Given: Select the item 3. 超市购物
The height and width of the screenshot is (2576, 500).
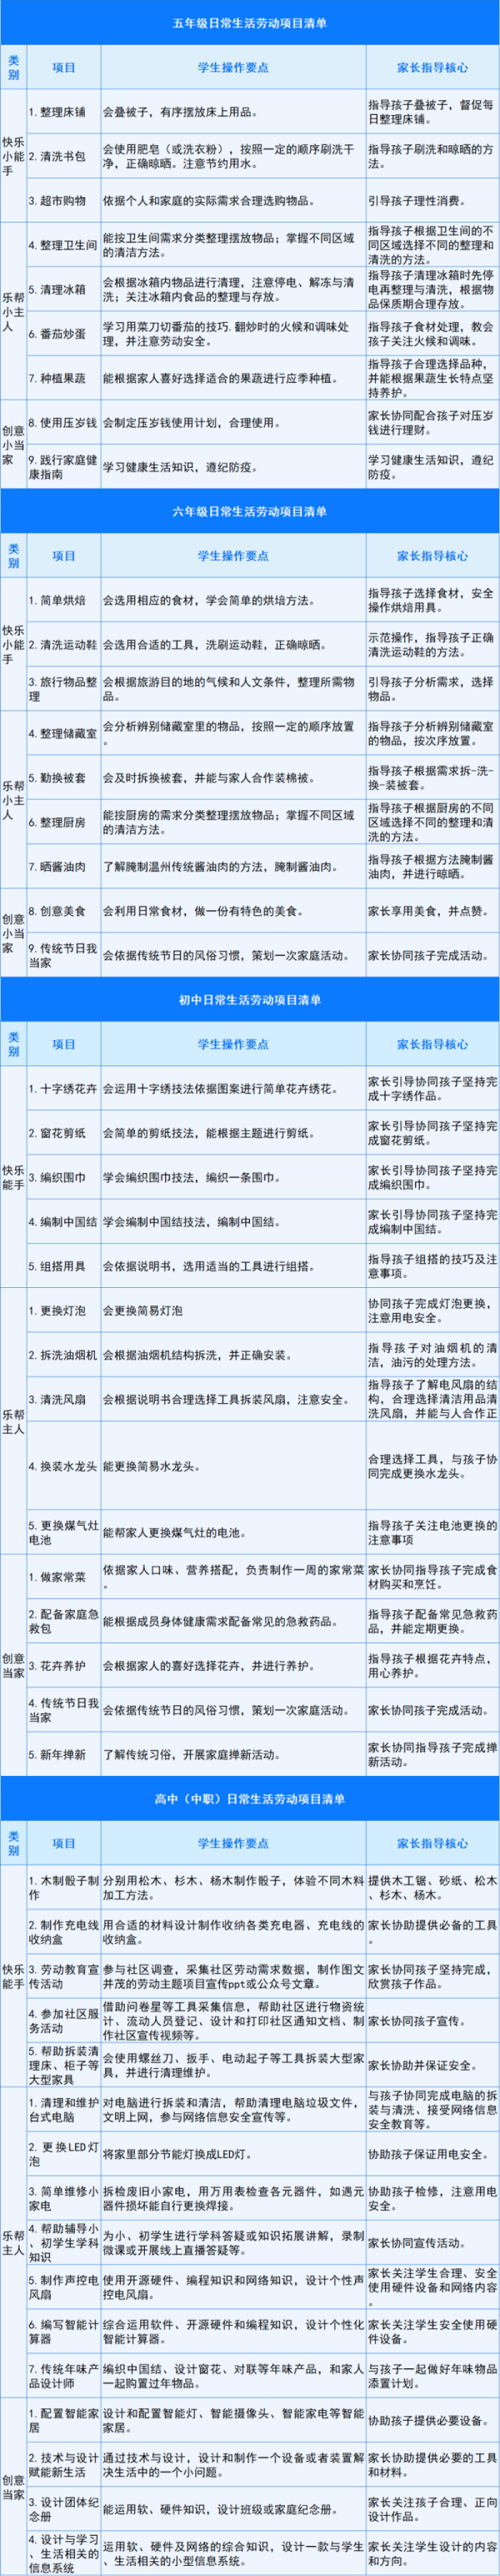Looking at the screenshot, I should click(57, 200).
